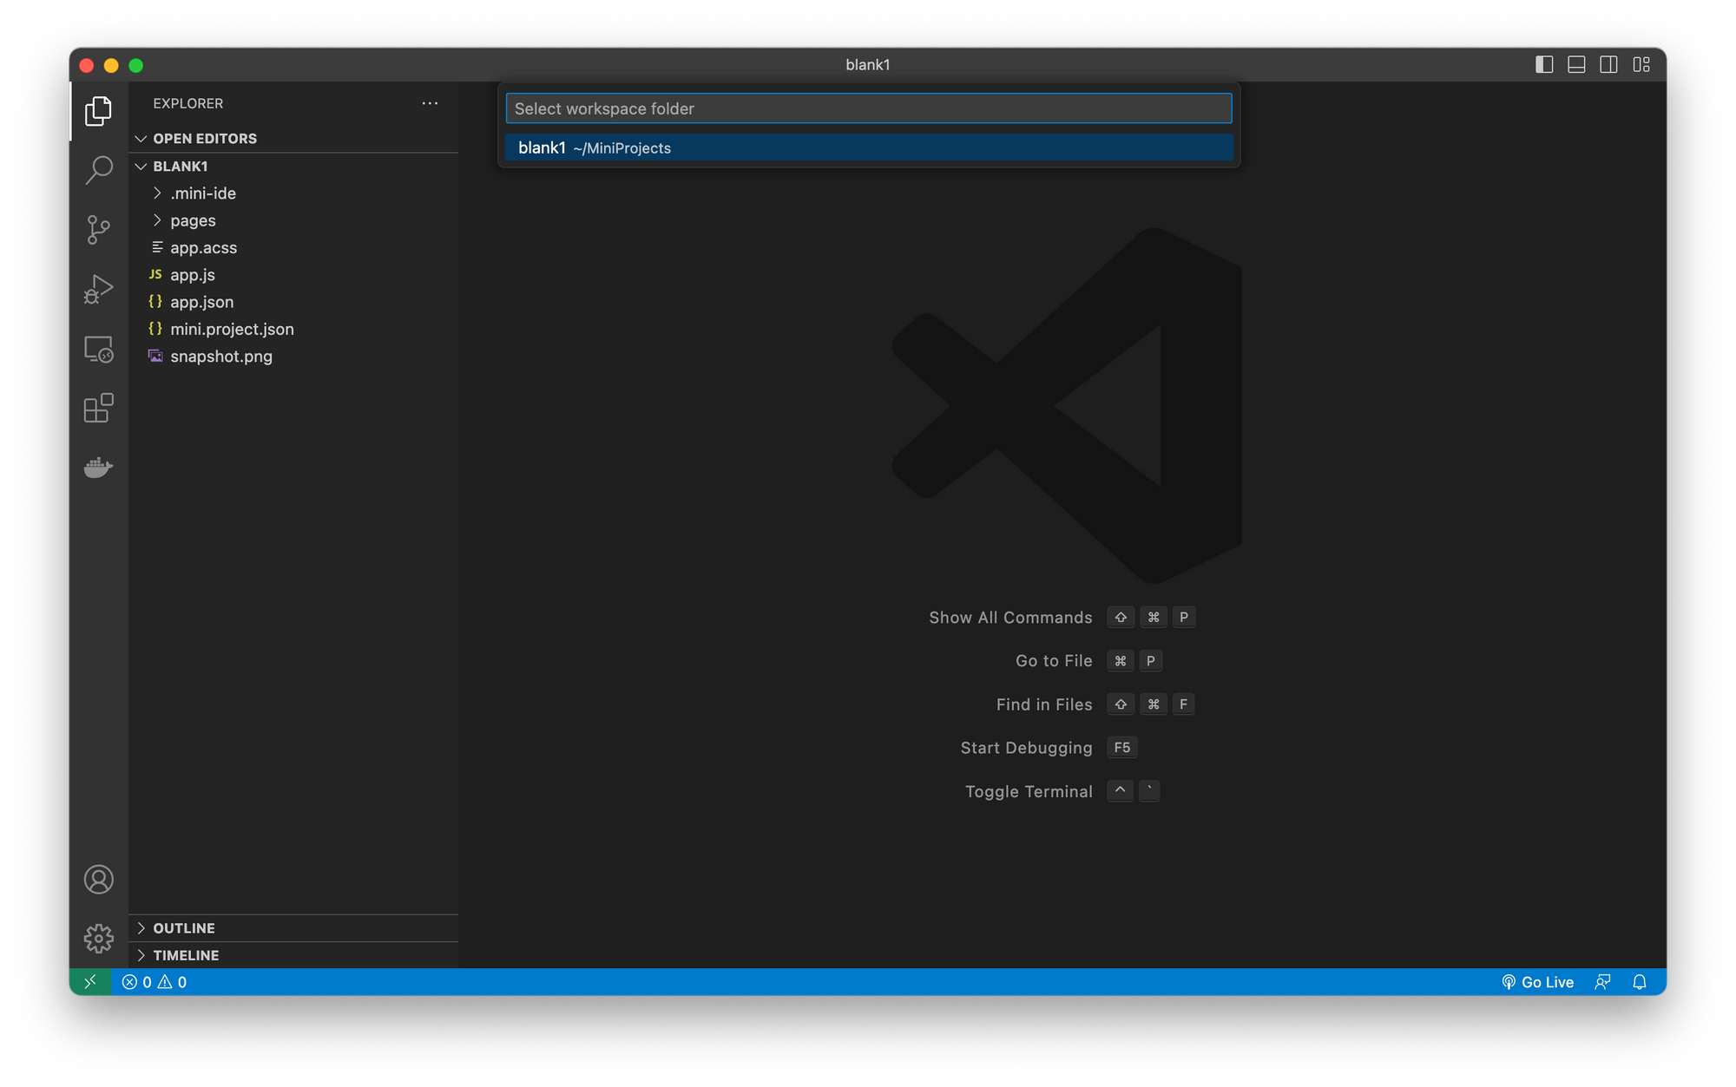The image size is (1736, 1087).
Task: Start Go Live server
Action: point(1537,982)
